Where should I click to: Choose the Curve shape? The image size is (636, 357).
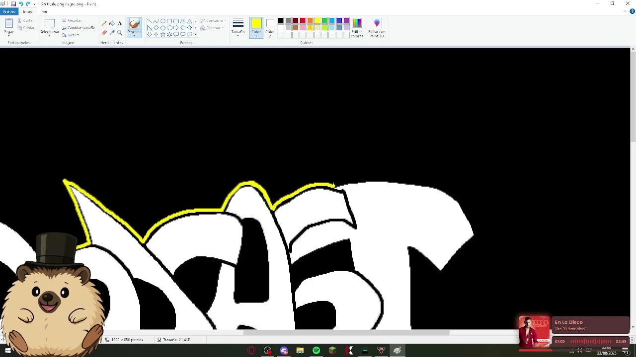tap(156, 21)
